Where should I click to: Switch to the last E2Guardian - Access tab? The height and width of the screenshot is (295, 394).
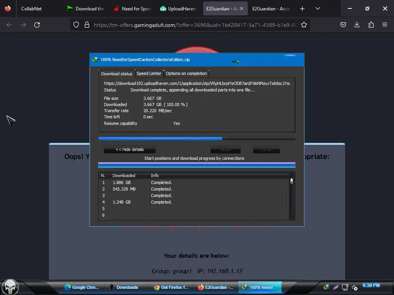point(271,8)
